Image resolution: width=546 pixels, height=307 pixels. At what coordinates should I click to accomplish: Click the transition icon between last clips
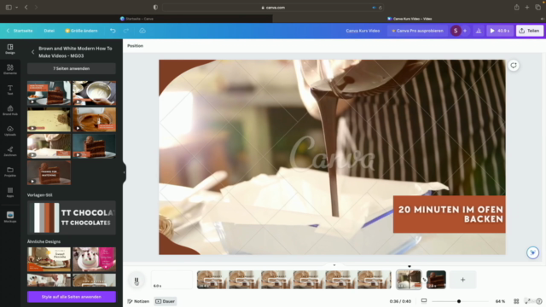point(424,280)
